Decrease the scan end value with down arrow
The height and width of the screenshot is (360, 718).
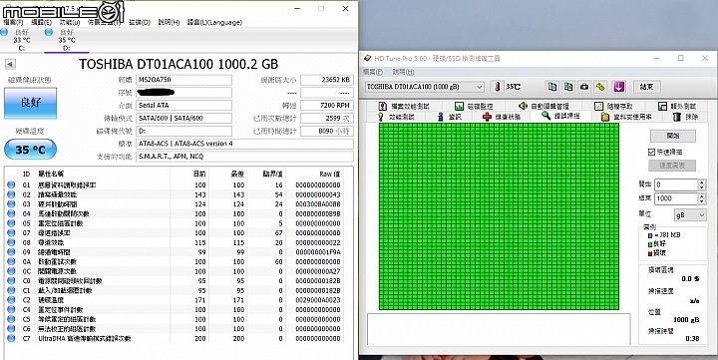(x=702, y=201)
